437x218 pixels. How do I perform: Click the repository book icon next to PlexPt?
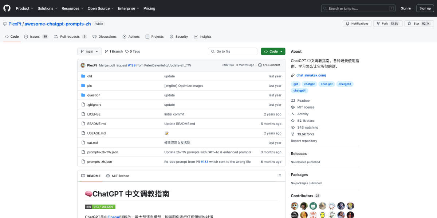click(4, 24)
